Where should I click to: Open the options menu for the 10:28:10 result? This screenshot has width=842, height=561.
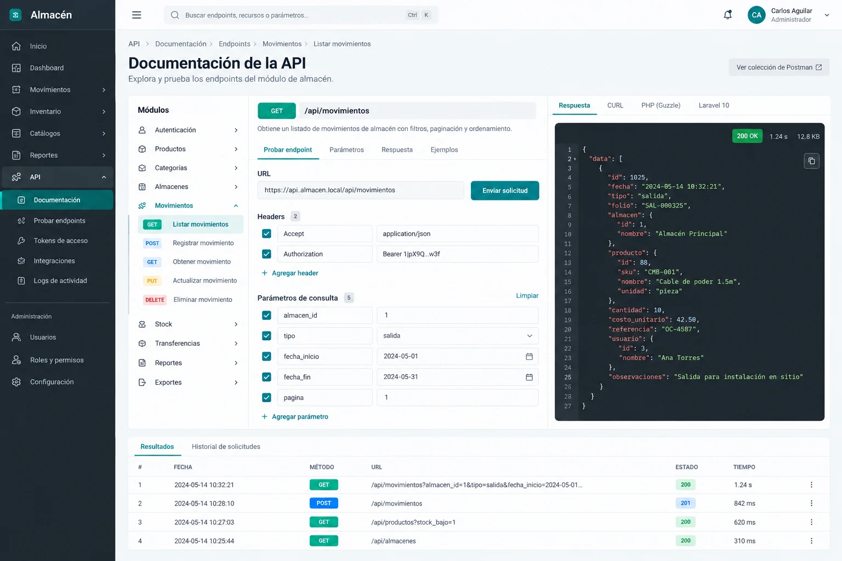point(811,503)
